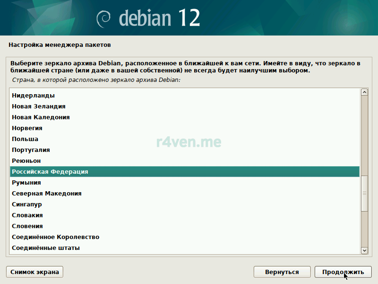Viewport: 378px width, 284px height.
Task: Take a screenshot via Снимок экрана
Action: point(34,272)
